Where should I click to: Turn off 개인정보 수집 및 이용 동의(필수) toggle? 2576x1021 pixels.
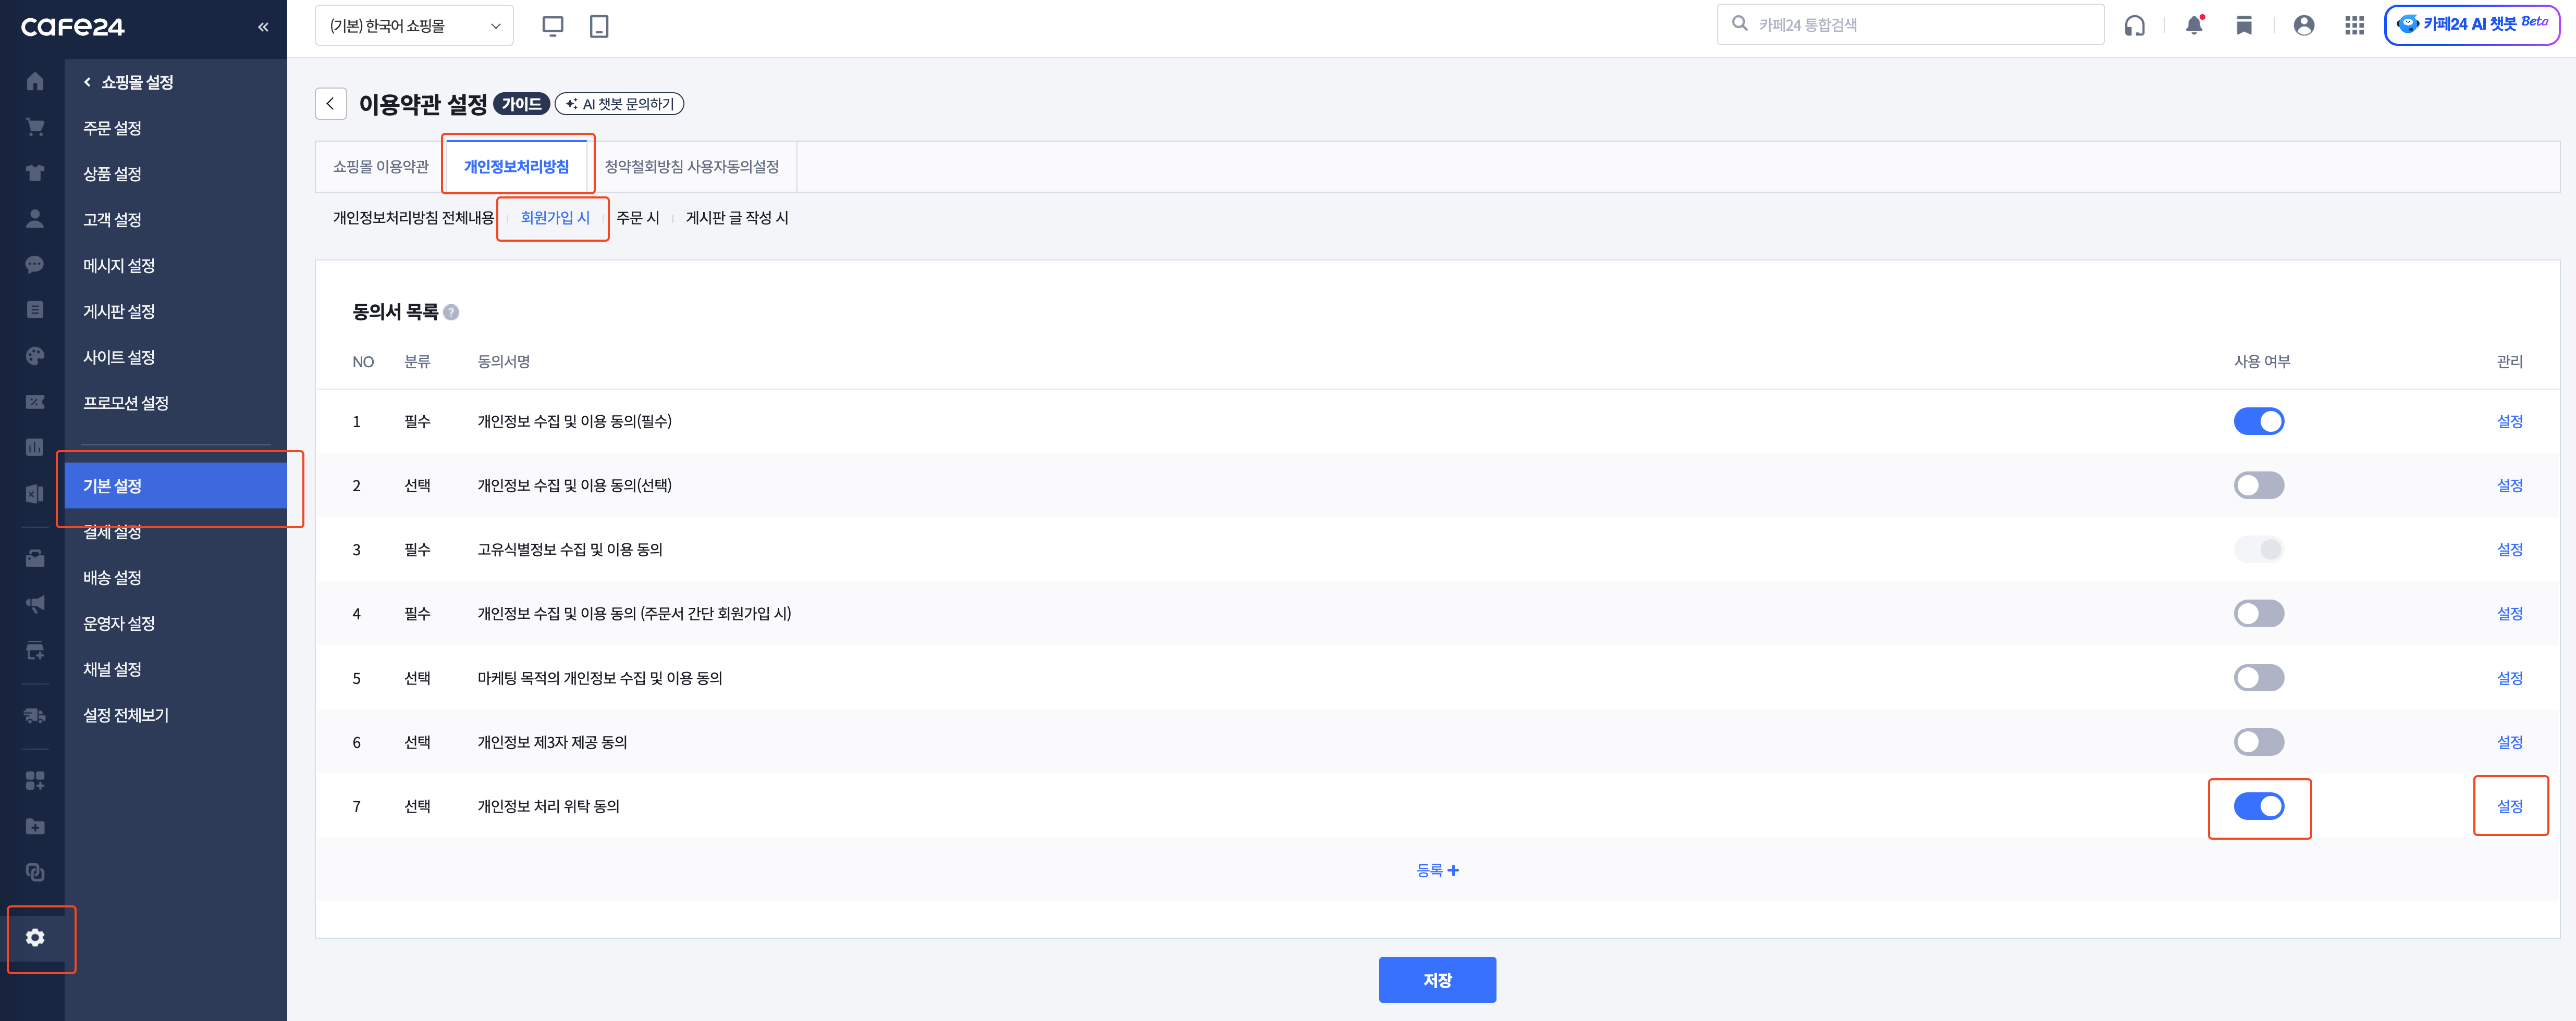point(2258,421)
